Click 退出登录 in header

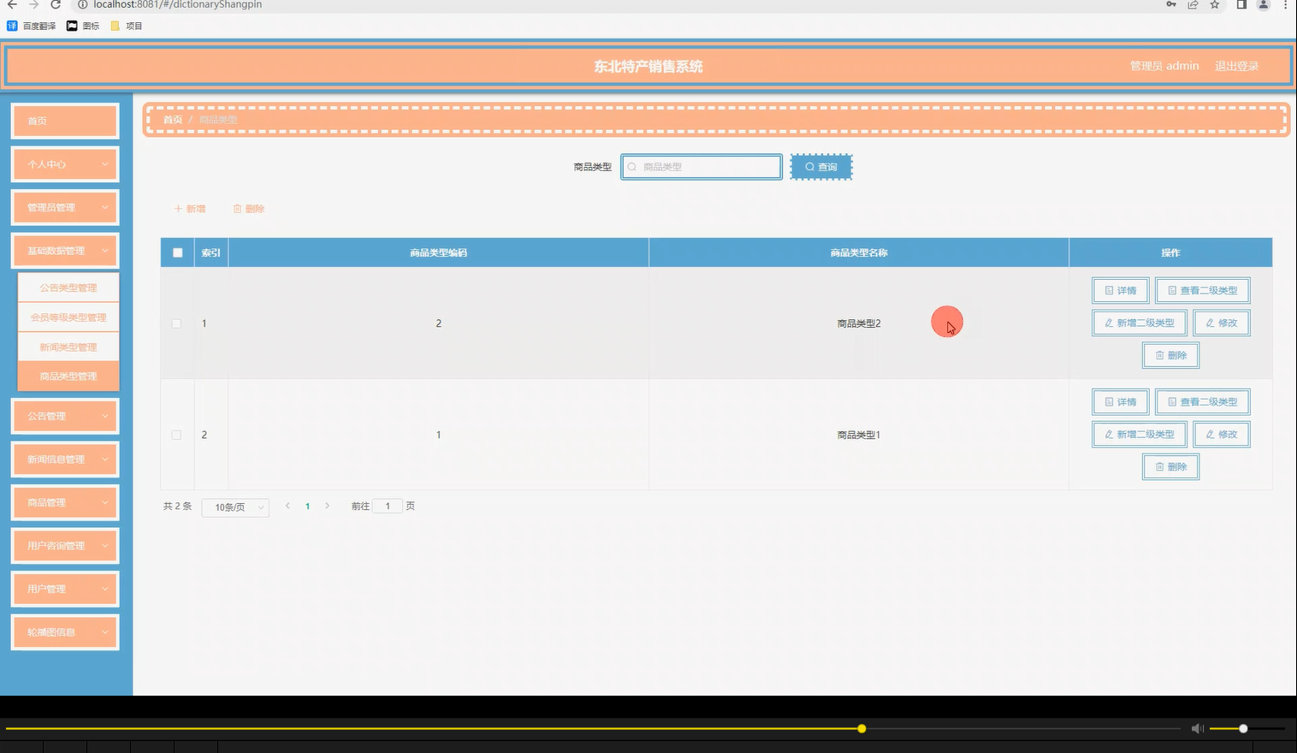[1236, 66]
